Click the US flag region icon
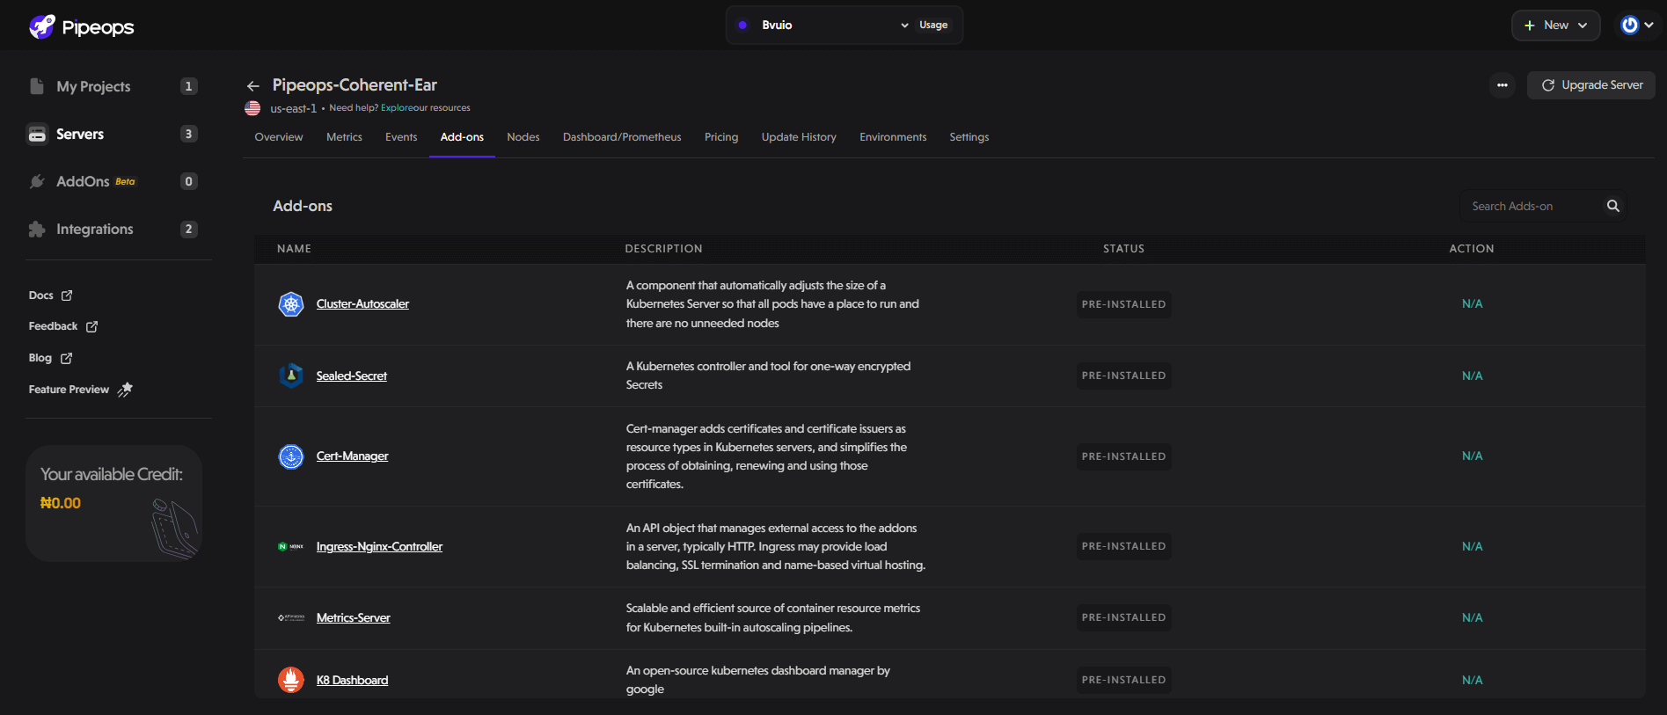 point(252,108)
